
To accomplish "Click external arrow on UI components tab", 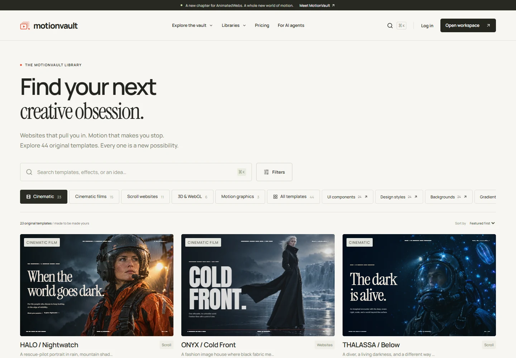I will click(x=366, y=197).
